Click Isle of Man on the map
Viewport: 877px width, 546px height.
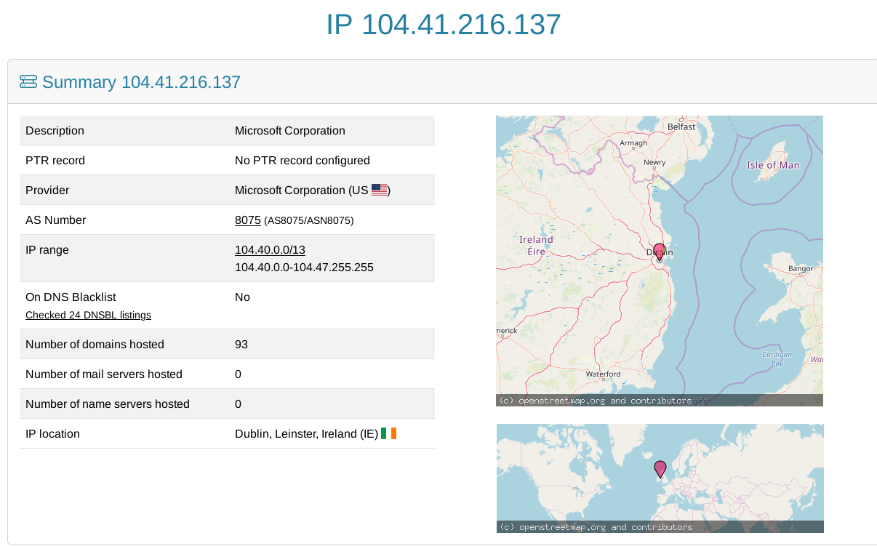click(772, 165)
